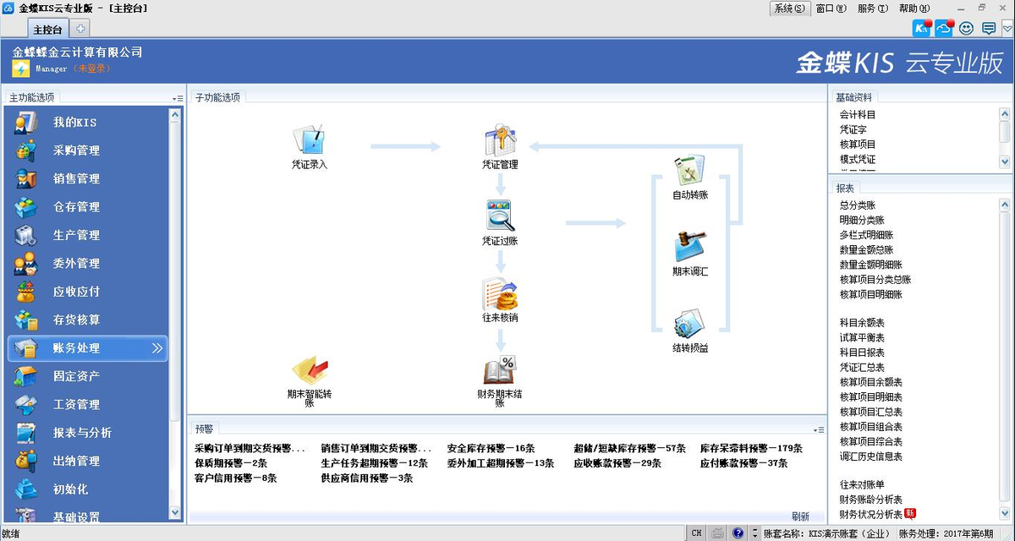Click the cloud icon in top toolbar
Screen dimensions: 1015x541
[x=944, y=28]
